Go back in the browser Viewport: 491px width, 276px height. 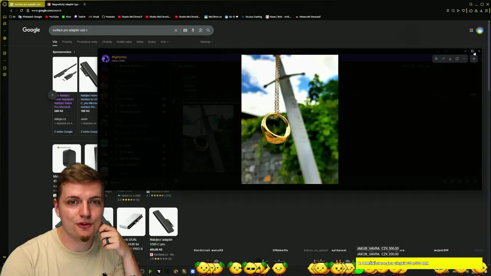click(11, 10)
